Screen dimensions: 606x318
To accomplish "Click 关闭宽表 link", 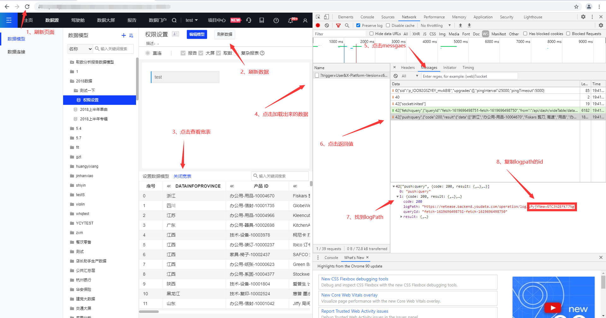I will coord(182,176).
